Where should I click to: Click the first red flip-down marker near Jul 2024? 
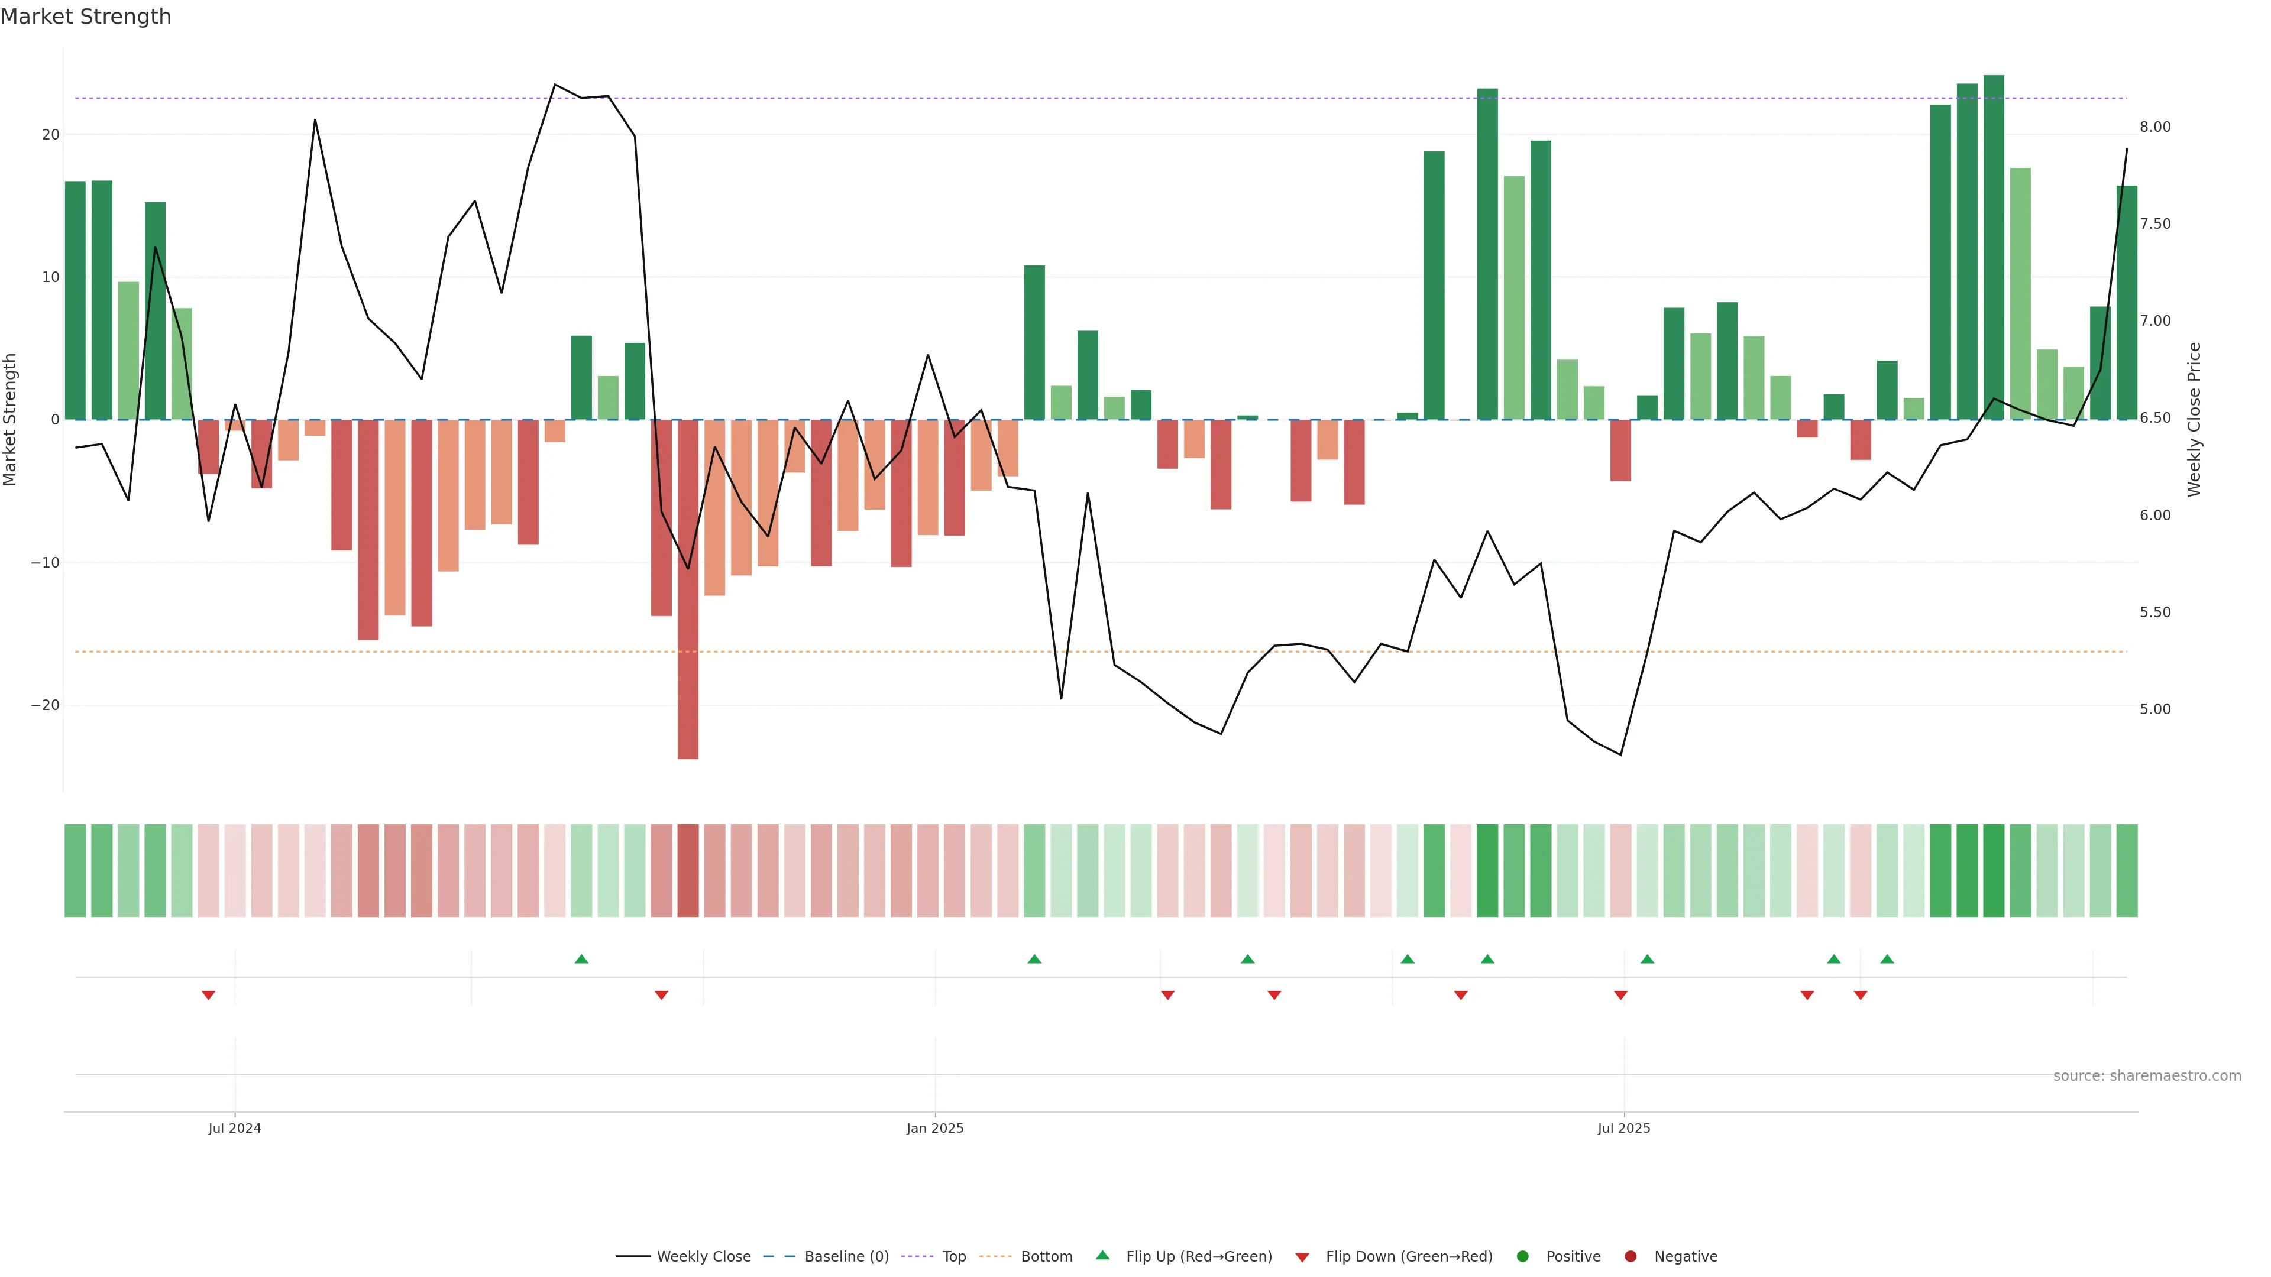pyautogui.click(x=208, y=995)
